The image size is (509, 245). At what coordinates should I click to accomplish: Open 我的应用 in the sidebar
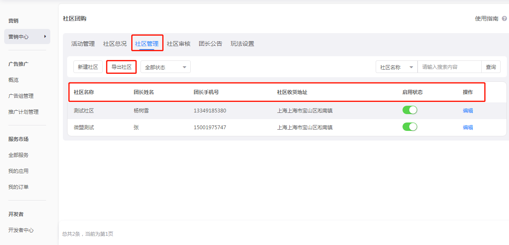click(x=18, y=171)
